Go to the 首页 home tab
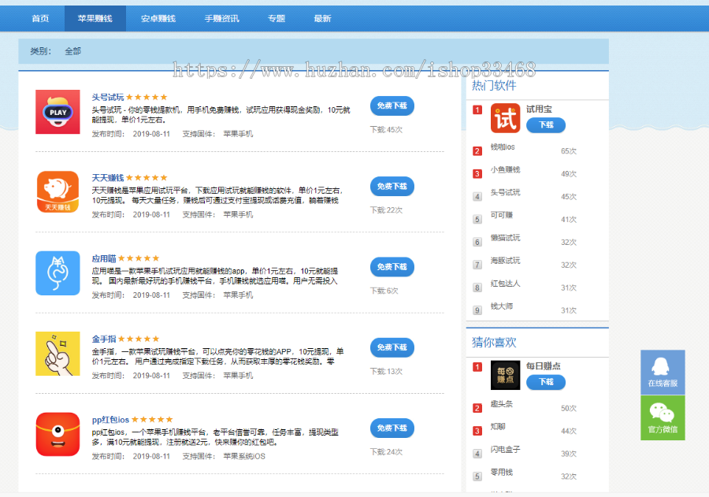Screen dimensions: 709x497 click(39, 17)
